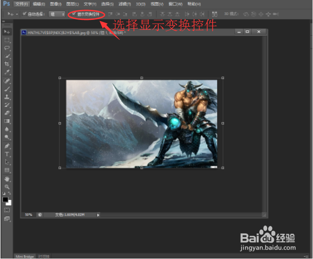This screenshot has height=259, width=313.
Task: Open the auto-select 组 dropdown
Action: click(57, 14)
